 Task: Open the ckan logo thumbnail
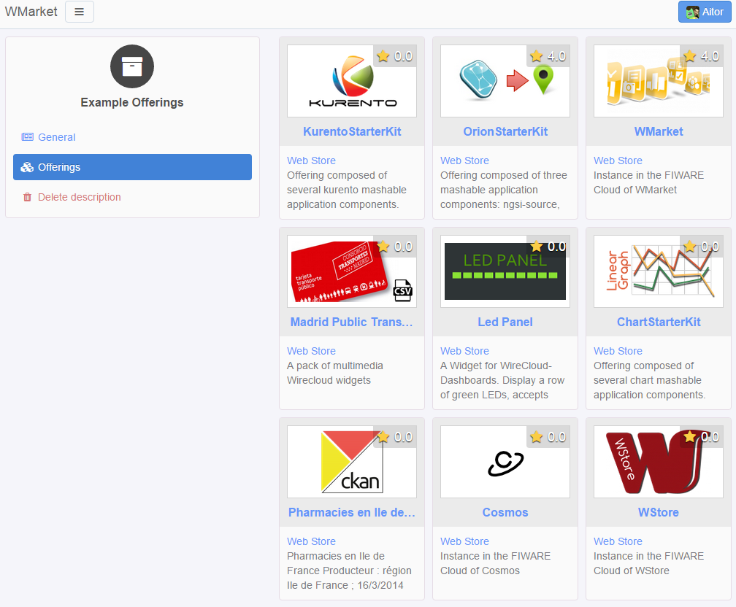352,462
